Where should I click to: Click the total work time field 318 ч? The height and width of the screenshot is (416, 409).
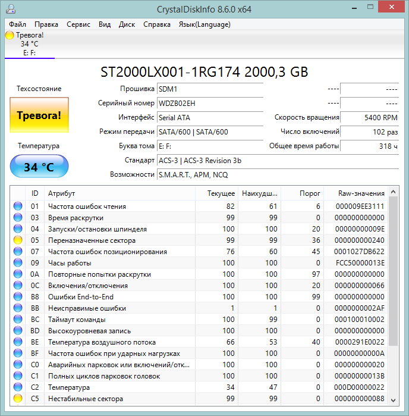(x=370, y=146)
